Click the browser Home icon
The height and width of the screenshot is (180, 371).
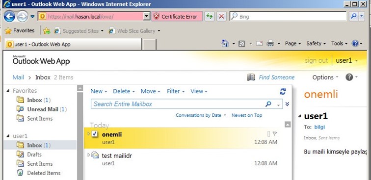(225, 43)
